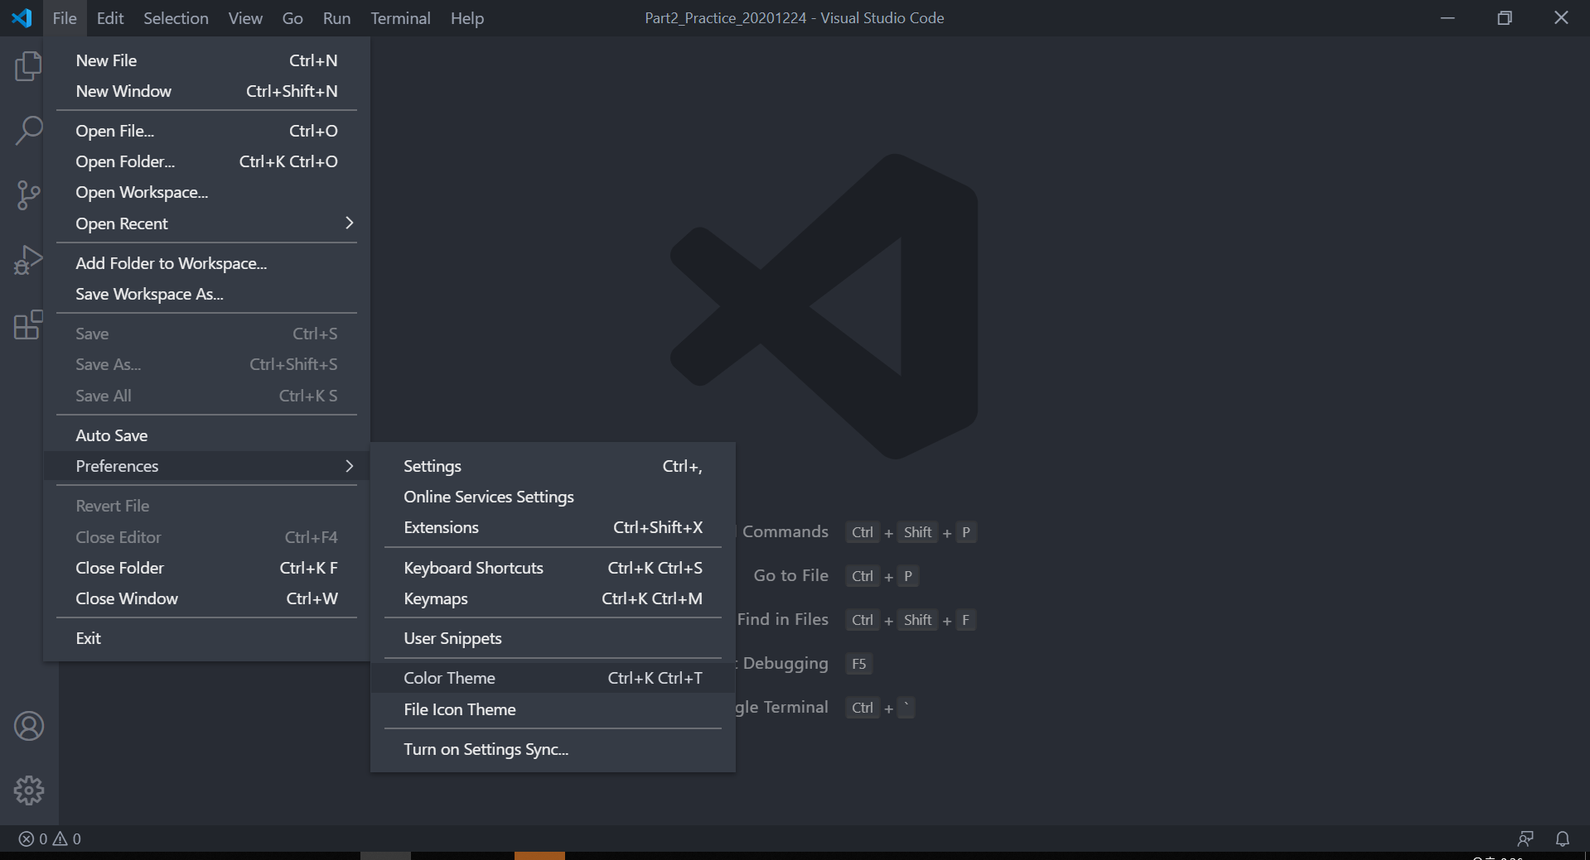Choose New Window menu entry
This screenshot has width=1590, height=860.
pos(206,91)
